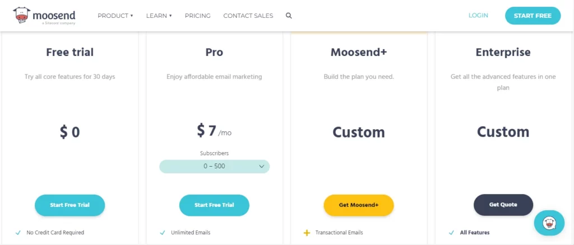Open the chat mascot bubble
The height and width of the screenshot is (245, 574).
coord(549,223)
